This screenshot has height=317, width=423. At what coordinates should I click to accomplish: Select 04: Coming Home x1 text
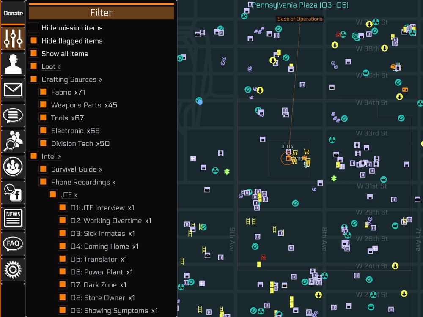tap(104, 246)
